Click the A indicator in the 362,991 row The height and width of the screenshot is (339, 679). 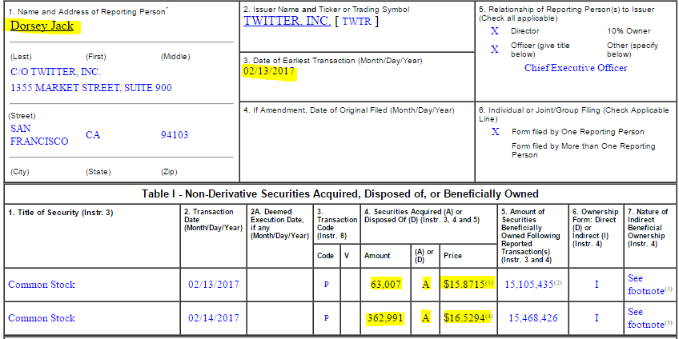point(426,319)
